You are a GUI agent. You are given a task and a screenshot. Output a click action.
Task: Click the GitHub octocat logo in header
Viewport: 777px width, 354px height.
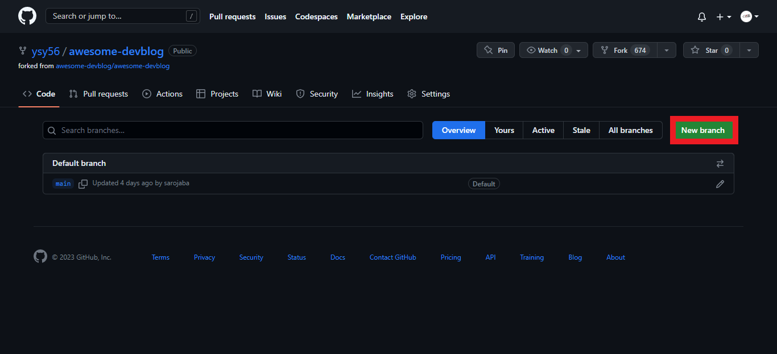coord(27,16)
